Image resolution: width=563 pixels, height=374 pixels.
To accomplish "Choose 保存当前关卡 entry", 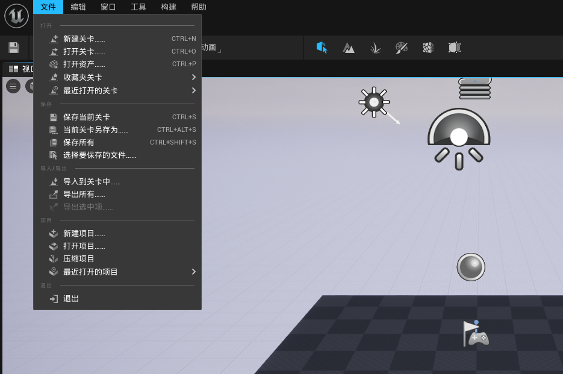I will 117,117.
